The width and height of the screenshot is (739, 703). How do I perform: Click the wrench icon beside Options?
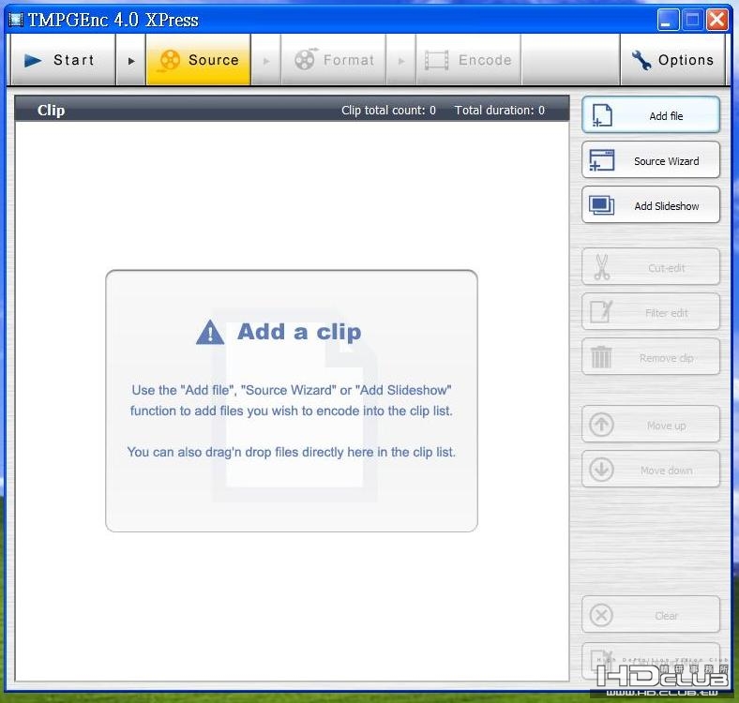(641, 60)
